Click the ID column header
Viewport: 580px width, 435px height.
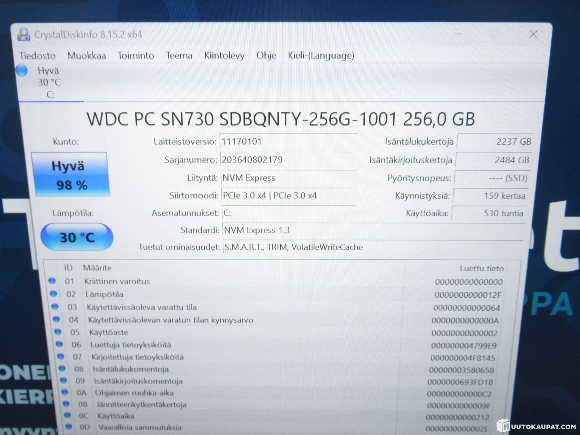pyautogui.click(x=68, y=268)
